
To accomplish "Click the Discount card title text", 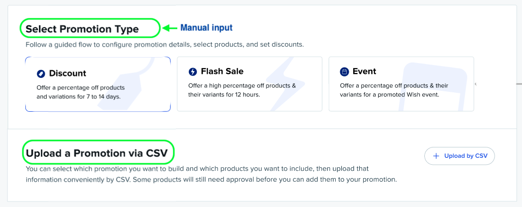I will 67,73.
